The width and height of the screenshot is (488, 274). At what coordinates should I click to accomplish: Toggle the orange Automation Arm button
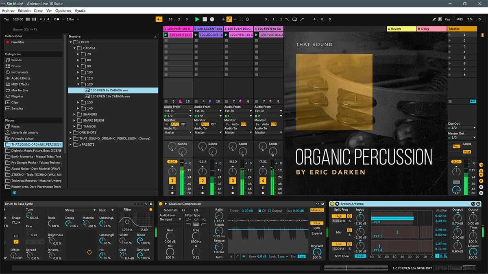coord(229,19)
